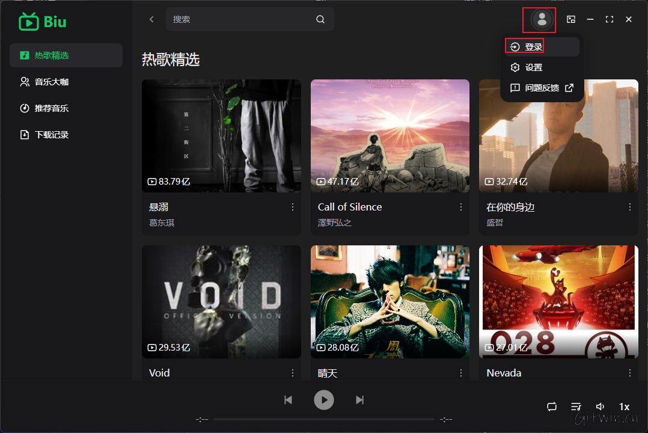This screenshot has height=433, width=648.
Task: Open the 晴天 song cover thumbnail
Action: [390, 301]
